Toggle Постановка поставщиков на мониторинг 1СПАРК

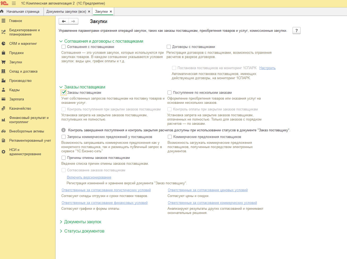click(174, 68)
